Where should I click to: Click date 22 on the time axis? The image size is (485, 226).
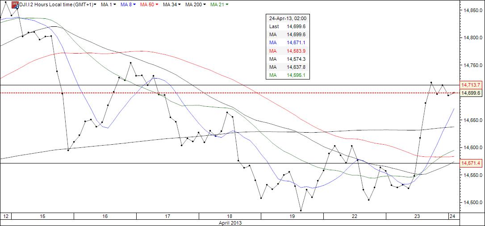click(x=355, y=216)
